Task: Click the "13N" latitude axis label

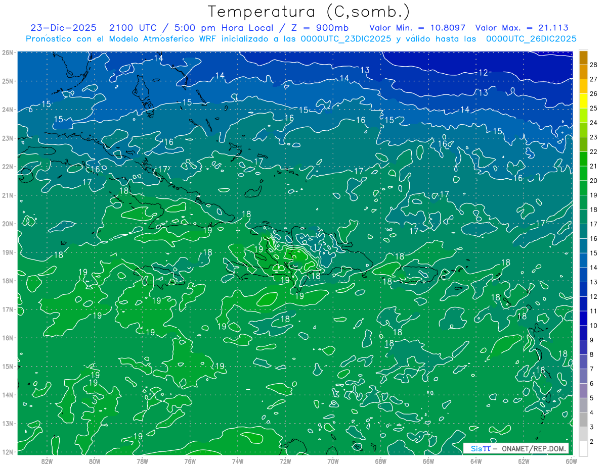Action: coord(7,423)
